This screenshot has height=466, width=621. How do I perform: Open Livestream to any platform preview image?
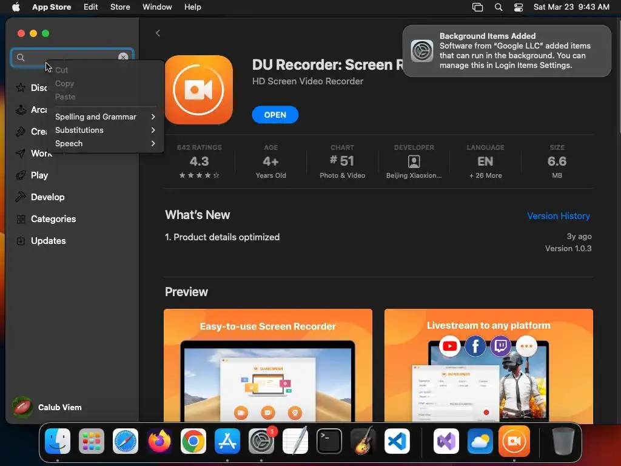coord(488,365)
